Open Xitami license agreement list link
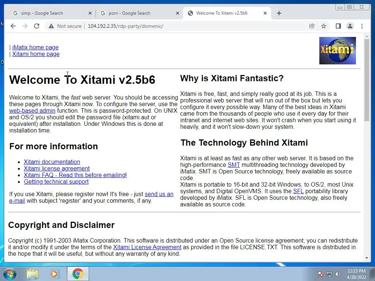375x281 pixels. (57, 168)
